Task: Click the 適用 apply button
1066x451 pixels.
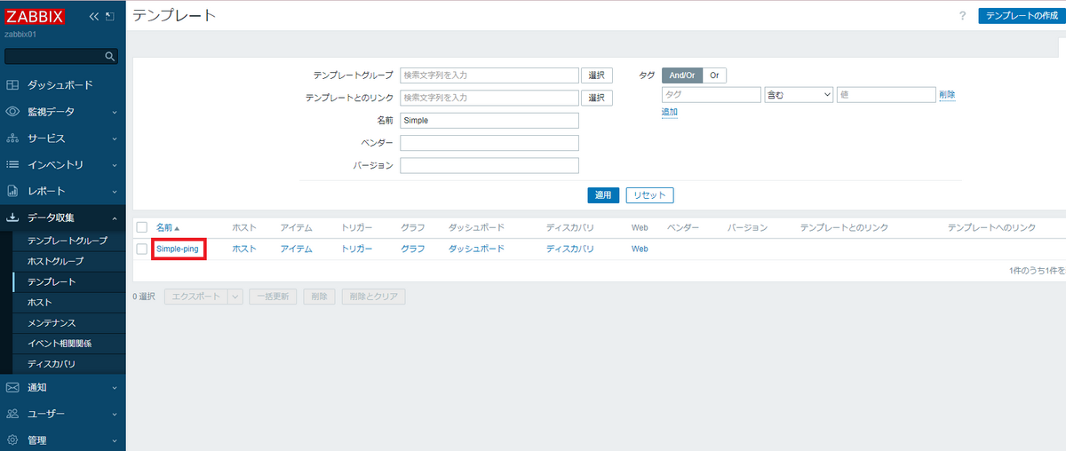Action: 603,194
